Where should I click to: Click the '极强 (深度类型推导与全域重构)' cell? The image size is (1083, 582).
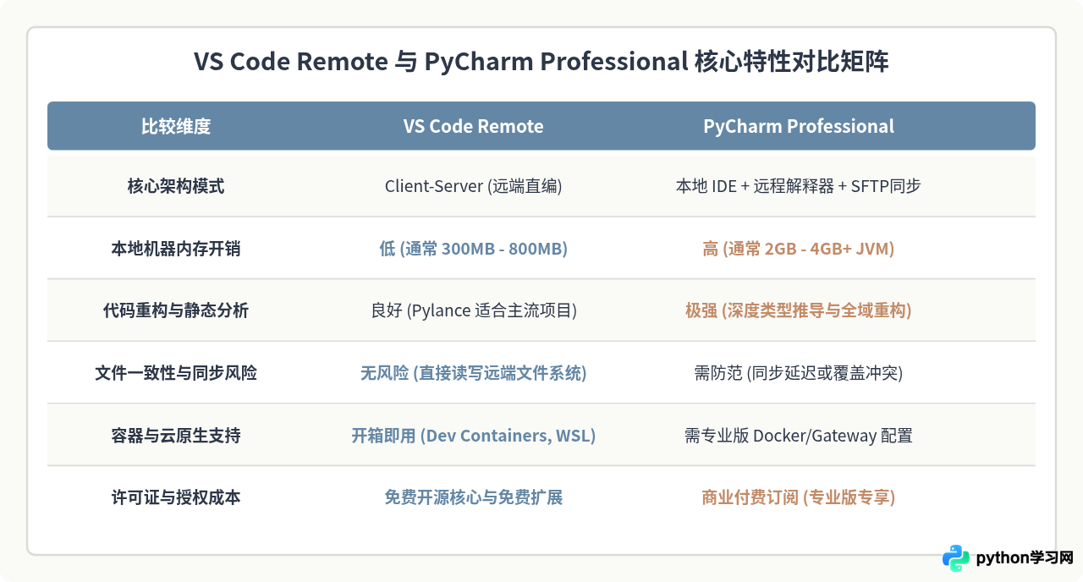[x=799, y=310]
